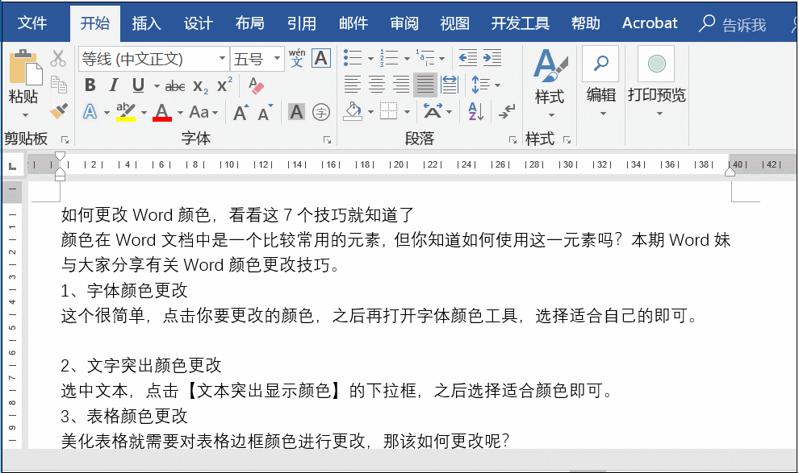Click the Editing search icon

pyautogui.click(x=601, y=64)
